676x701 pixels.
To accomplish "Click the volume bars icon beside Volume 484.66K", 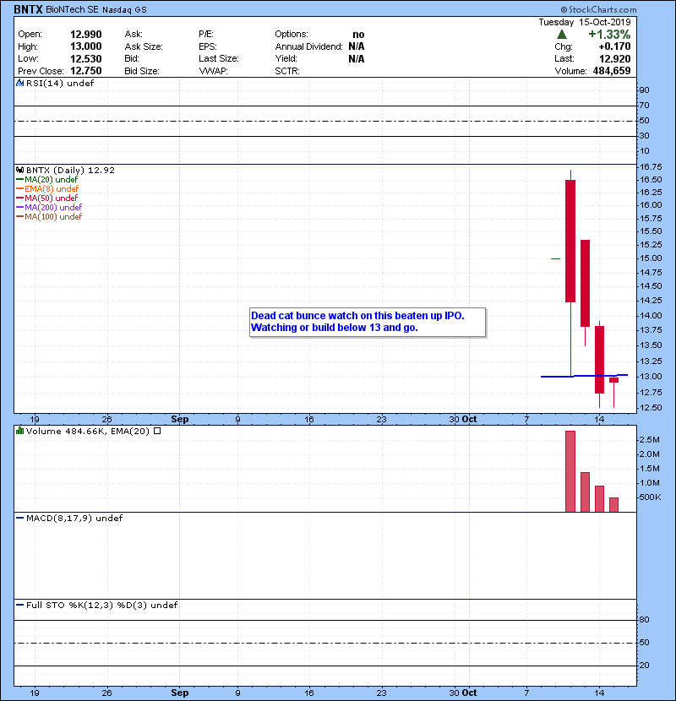I will [x=19, y=431].
